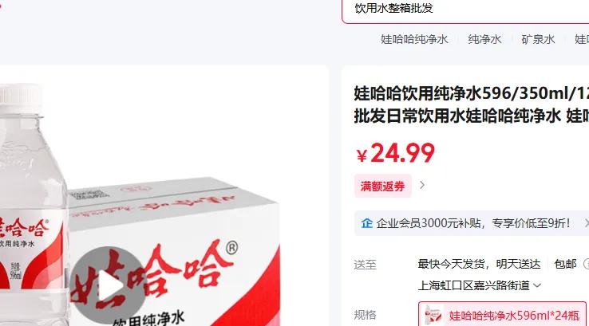The height and width of the screenshot is (326, 589).
Task: Click the thumbnail in the 596ml*24瓶 option
Action: (433, 315)
